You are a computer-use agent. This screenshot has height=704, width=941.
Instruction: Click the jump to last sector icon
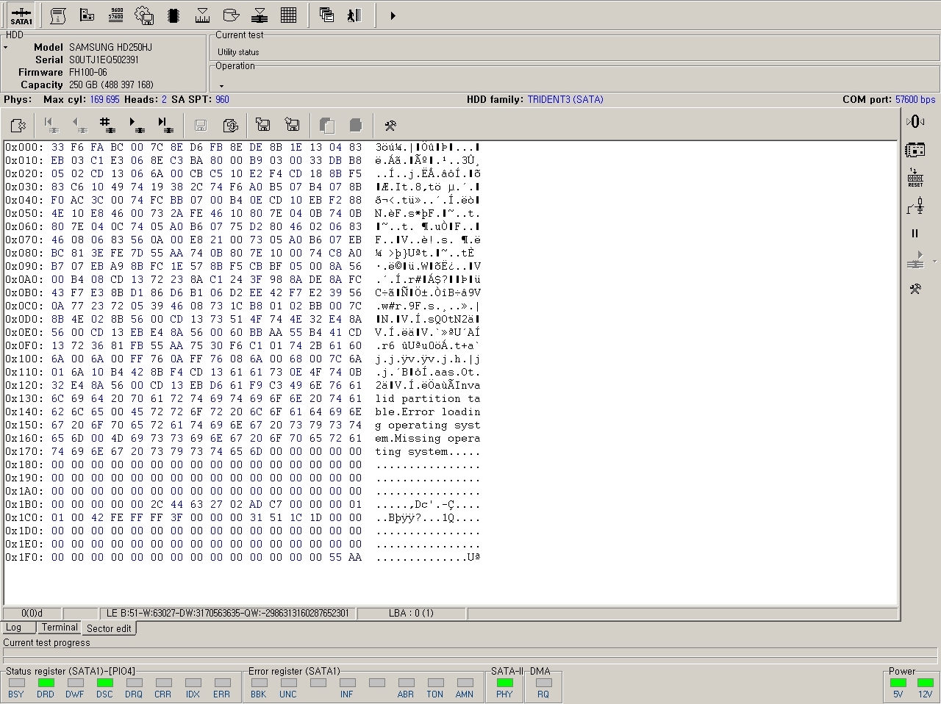coord(165,126)
